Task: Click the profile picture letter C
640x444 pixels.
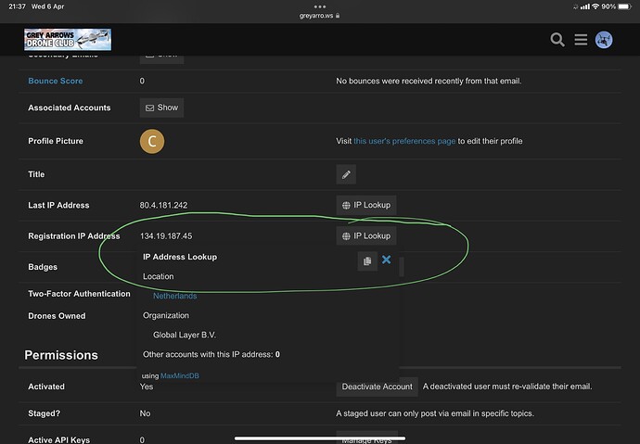Action: tap(152, 142)
